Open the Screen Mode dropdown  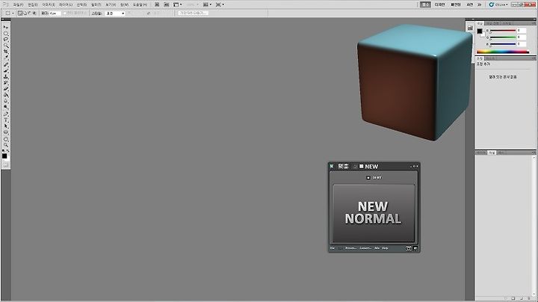coord(220,4)
